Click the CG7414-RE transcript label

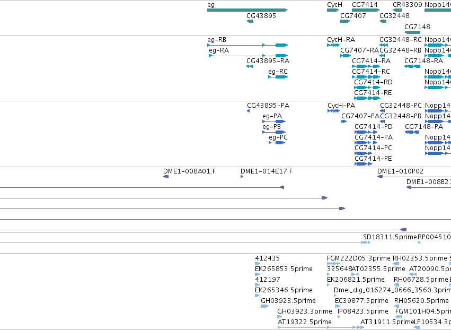pos(373,93)
